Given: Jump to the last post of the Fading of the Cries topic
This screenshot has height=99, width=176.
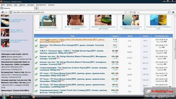Looking at the screenshot, I should (x=165, y=42).
